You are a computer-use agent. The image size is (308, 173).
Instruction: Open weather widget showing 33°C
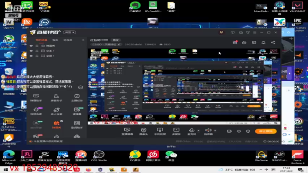point(237,170)
